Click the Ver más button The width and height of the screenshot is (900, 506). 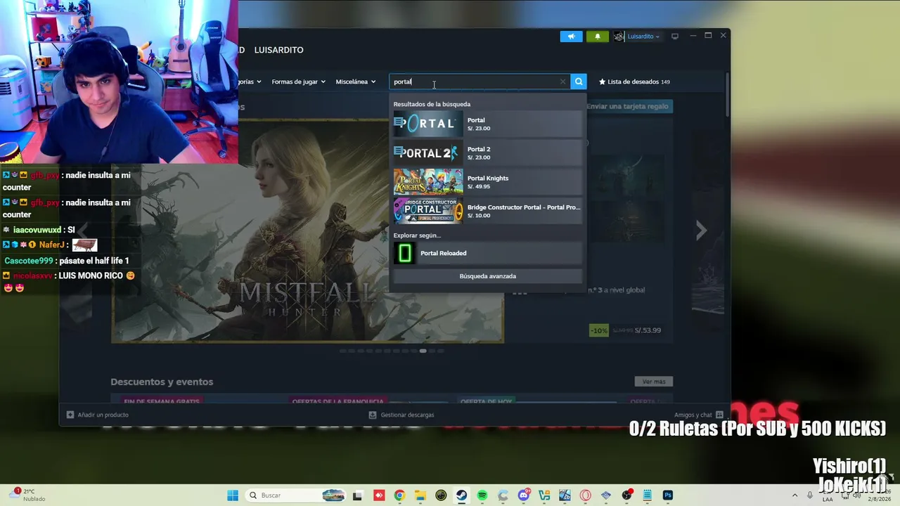(654, 382)
